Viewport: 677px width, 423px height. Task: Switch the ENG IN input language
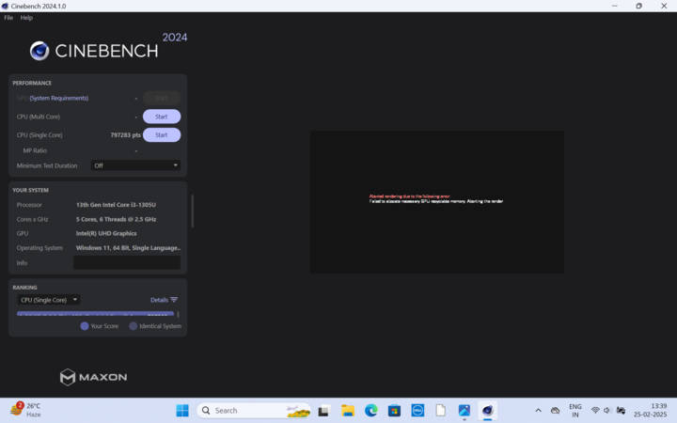pos(575,411)
